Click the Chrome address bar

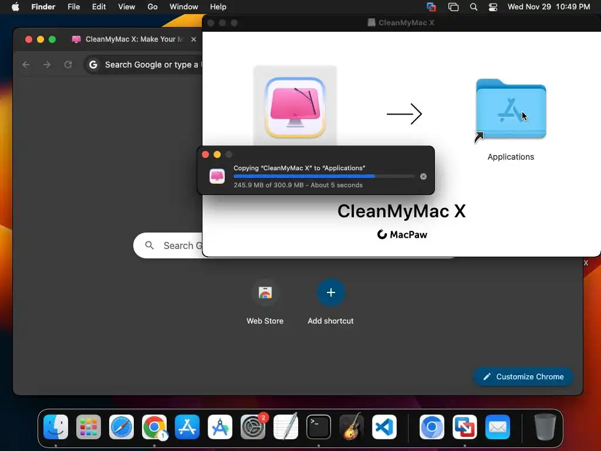144,65
